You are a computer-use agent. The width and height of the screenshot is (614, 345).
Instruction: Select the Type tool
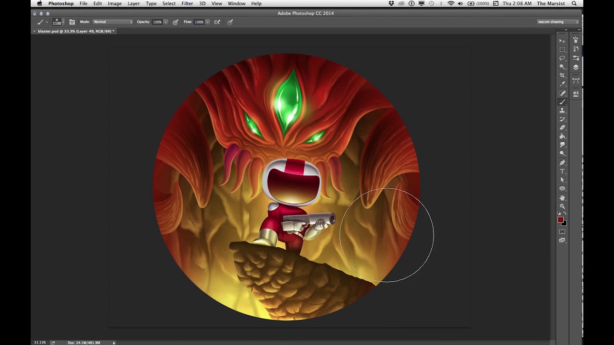coord(562,172)
